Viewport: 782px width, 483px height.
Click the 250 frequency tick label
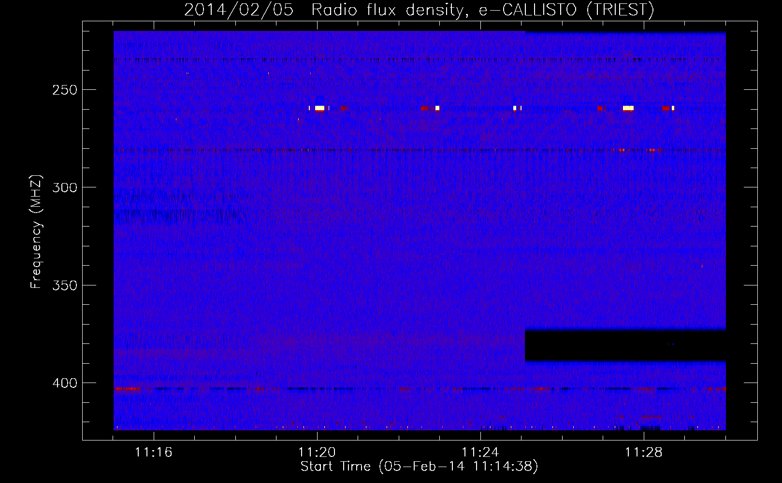pos(65,90)
